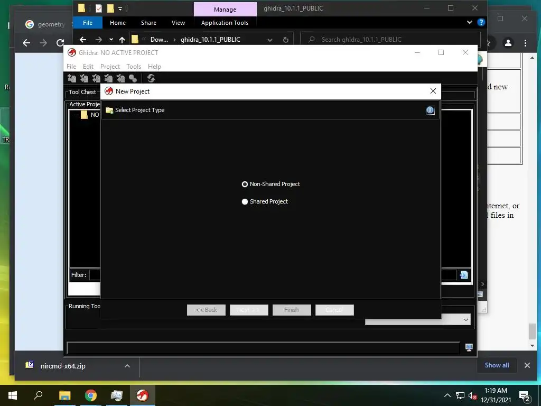Open the Ghidra File menu

click(x=71, y=66)
